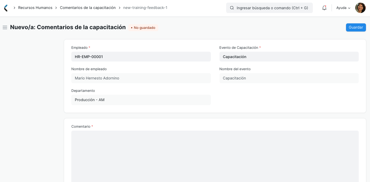
Task: Open the user avatar menu
Action: pos(360,8)
